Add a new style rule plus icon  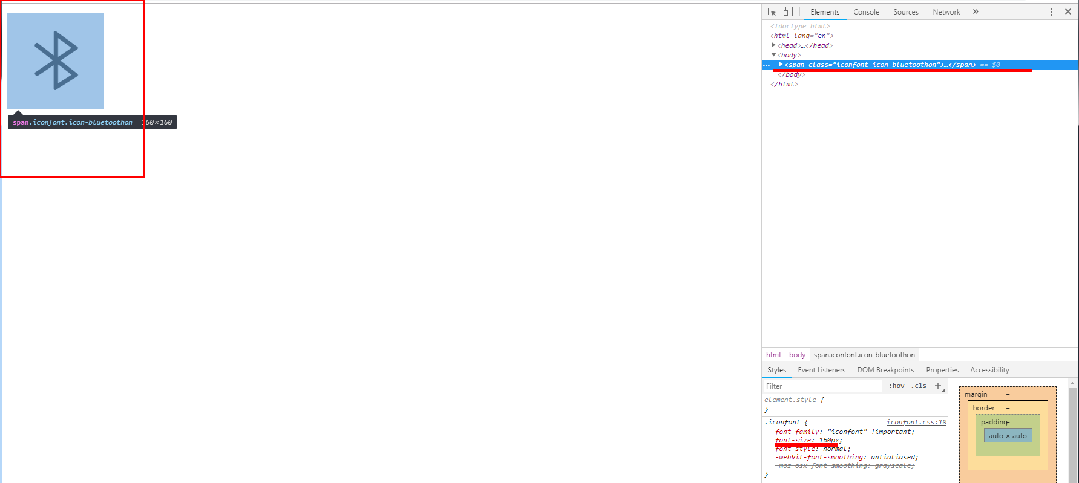938,386
